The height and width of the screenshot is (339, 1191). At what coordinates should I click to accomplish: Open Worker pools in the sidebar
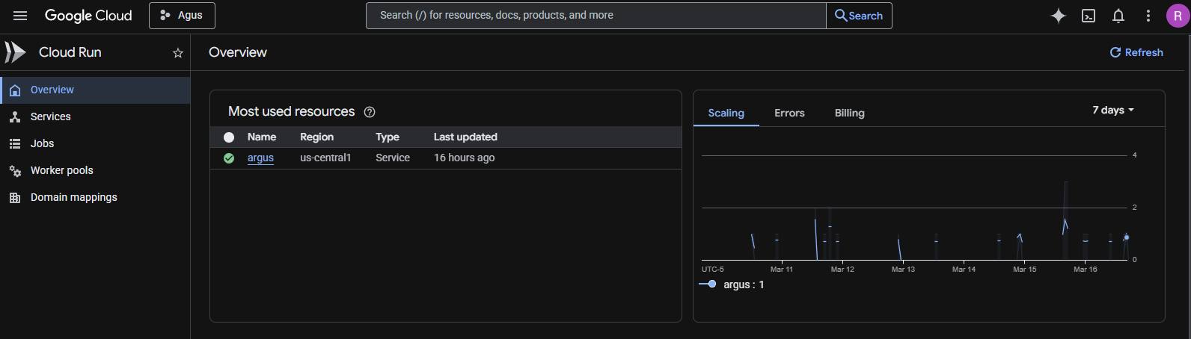coord(95,170)
